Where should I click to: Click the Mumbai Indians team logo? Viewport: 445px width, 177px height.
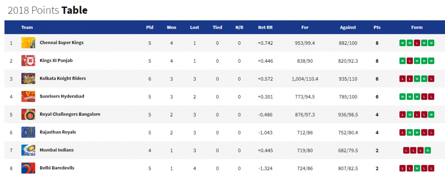click(28, 150)
